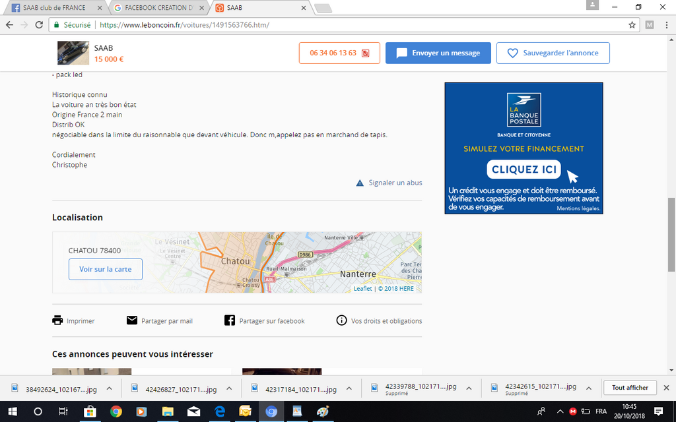Click the warning icon beside Signaler un abus
This screenshot has height=422, width=676.
pos(360,183)
